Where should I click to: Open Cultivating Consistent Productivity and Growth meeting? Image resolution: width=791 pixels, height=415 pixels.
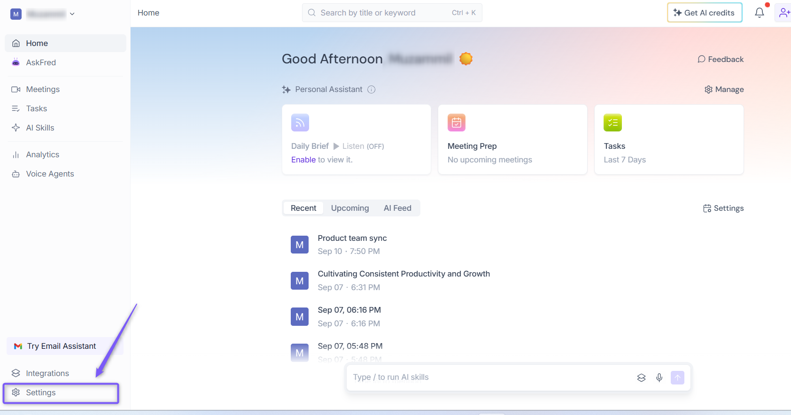tap(404, 274)
